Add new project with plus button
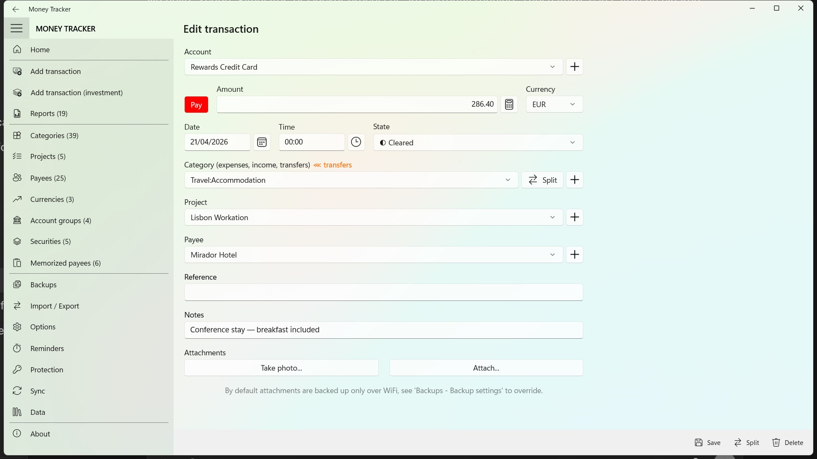 pos(574,217)
